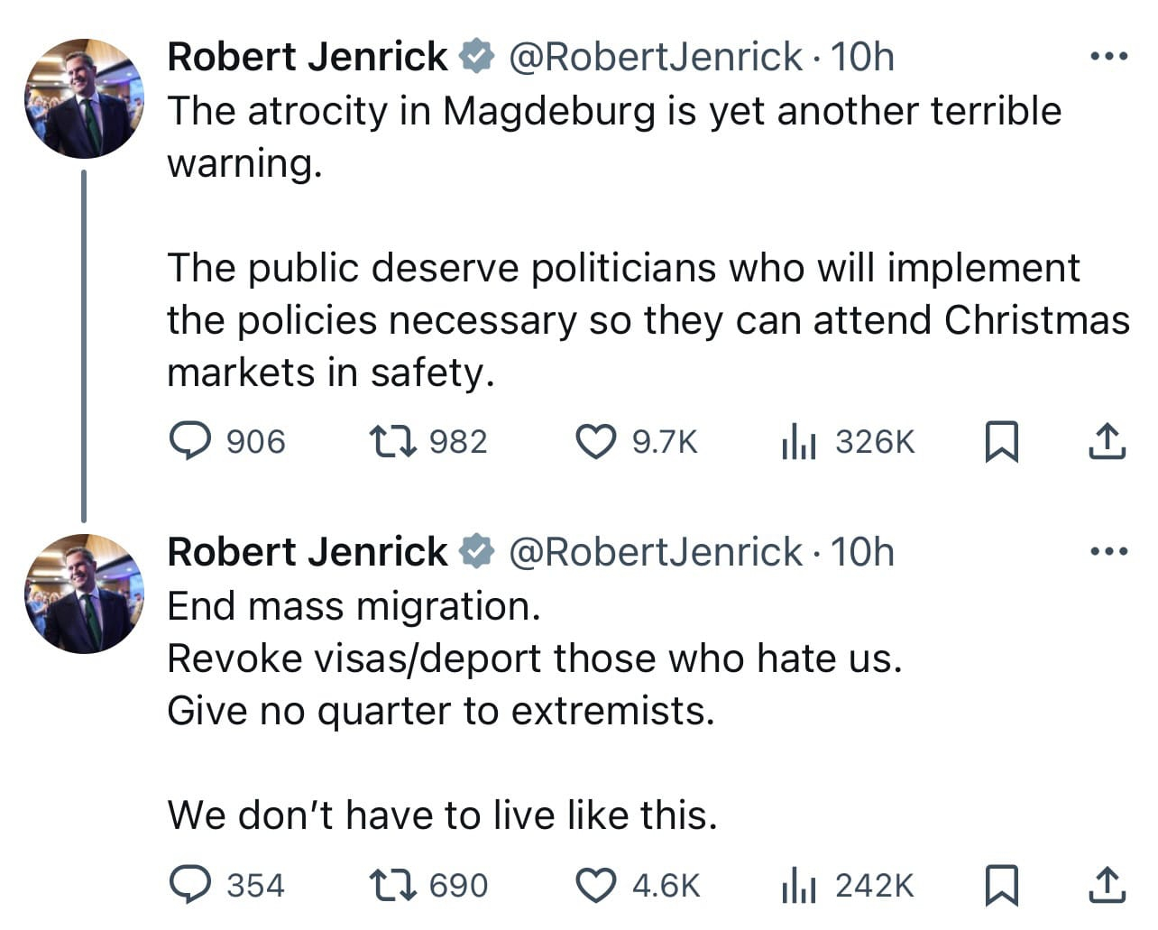Screen dimensions: 1158x930
Task: Open Robert Jenrick's name on first tweet
Action: [x=308, y=57]
